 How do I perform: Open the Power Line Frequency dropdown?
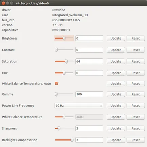(79, 106)
